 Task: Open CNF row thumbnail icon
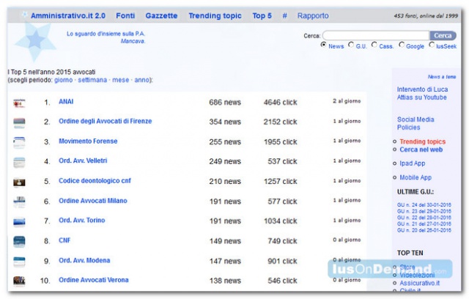19,242
